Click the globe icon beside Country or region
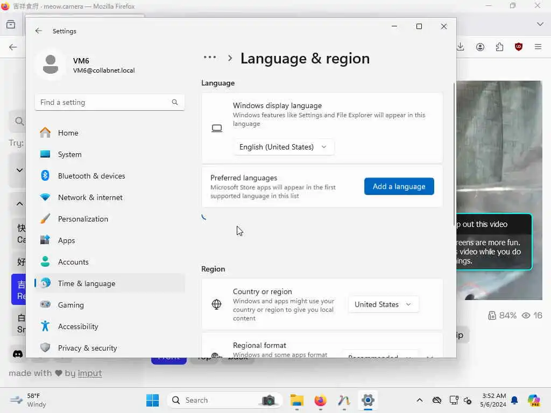The height and width of the screenshot is (413, 551). [x=216, y=304]
